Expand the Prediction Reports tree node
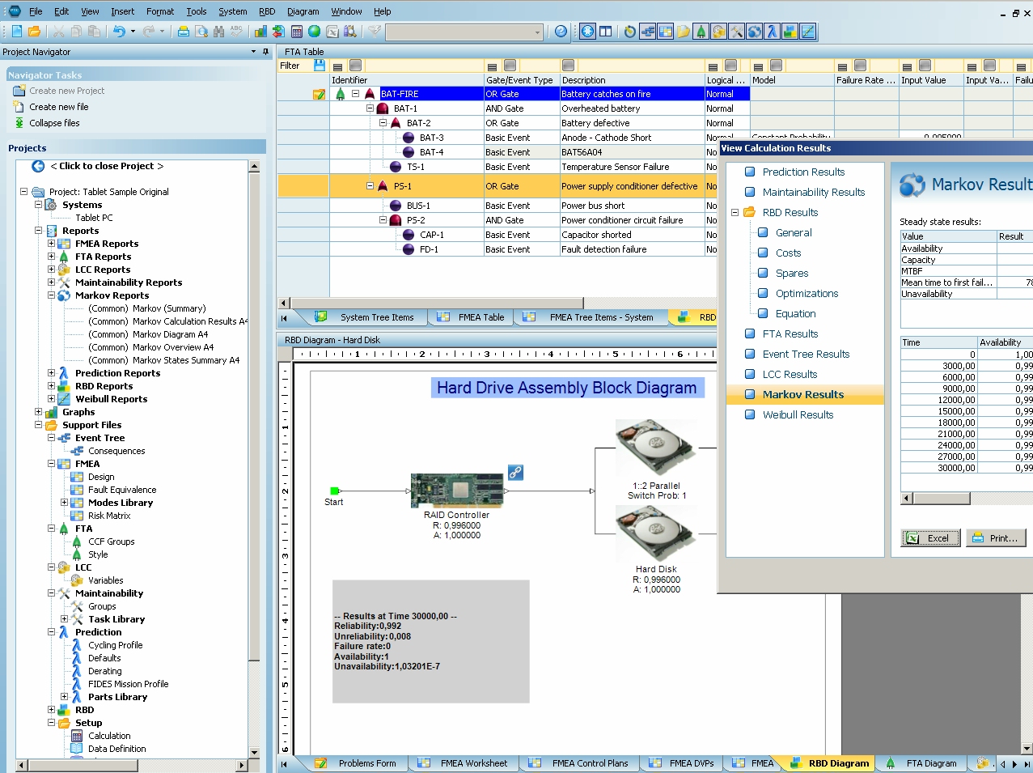Image resolution: width=1033 pixels, height=773 pixels. coord(51,373)
